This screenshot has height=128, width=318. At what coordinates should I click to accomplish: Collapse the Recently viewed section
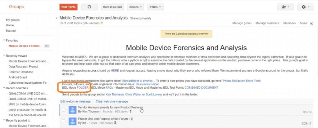tap(4, 56)
